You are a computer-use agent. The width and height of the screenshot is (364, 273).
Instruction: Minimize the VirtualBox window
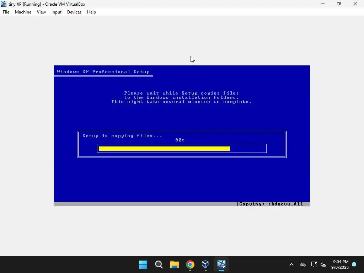pyautogui.click(x=323, y=4)
